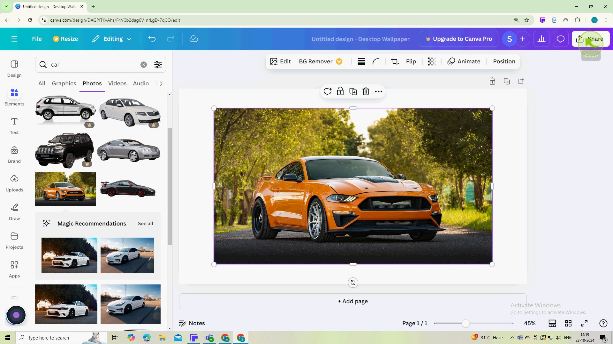Duplicate the selected image
613x344 pixels.
[353, 92]
